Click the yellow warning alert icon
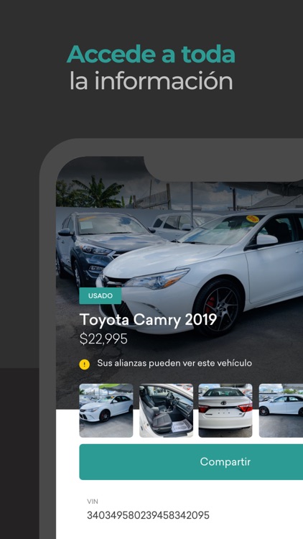 point(84,364)
